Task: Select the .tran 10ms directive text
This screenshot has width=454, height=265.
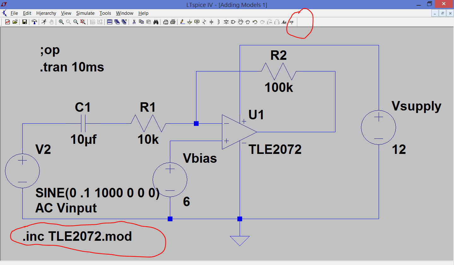Action: [72, 67]
